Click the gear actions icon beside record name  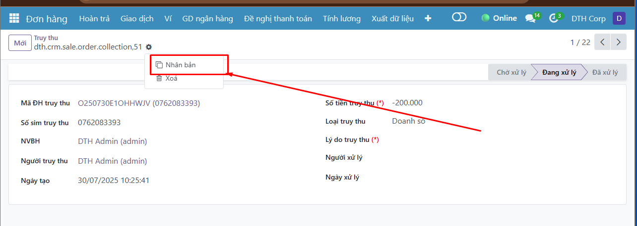point(149,47)
